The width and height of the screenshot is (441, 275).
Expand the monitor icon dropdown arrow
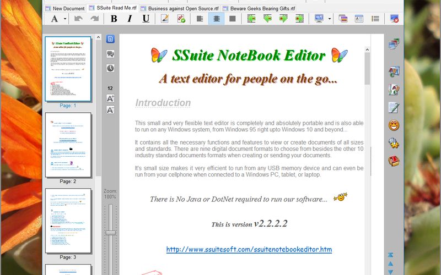click(330, 19)
